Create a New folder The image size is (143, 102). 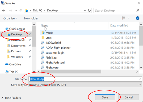[31, 18]
